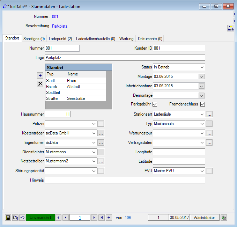Uncheck the Parkgebühr checkbox
Image resolution: width=237 pixels, height=227 pixels.
point(155,104)
